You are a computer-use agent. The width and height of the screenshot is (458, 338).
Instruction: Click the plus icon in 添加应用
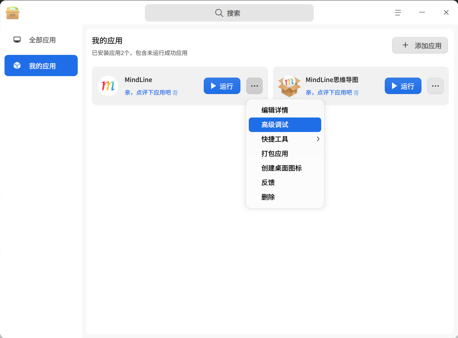click(x=406, y=45)
